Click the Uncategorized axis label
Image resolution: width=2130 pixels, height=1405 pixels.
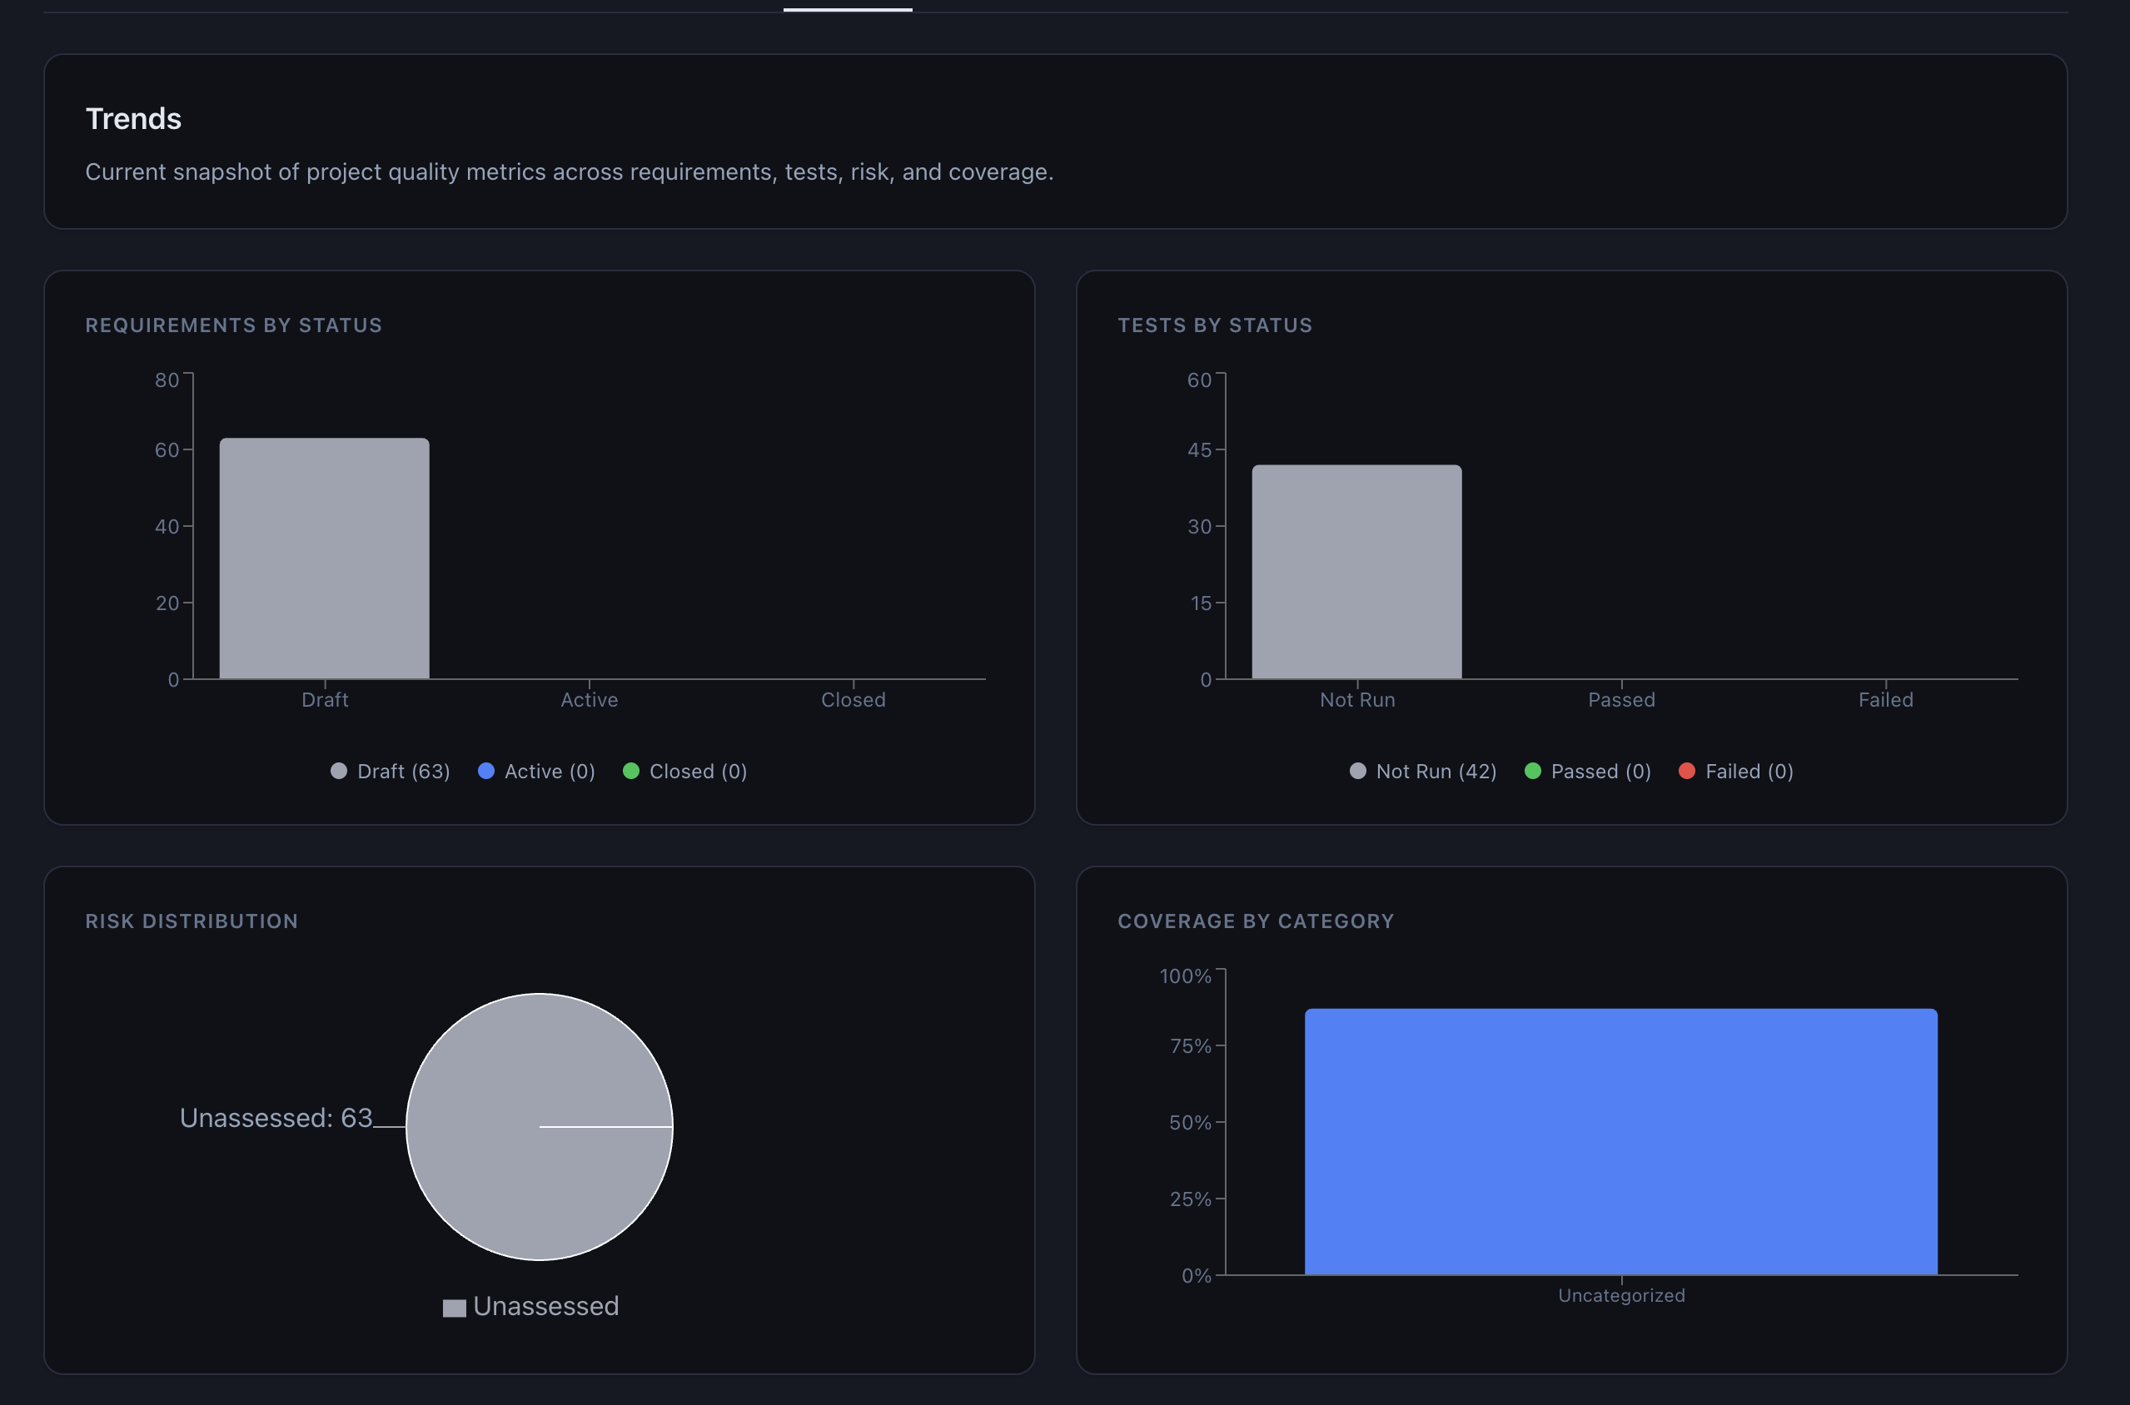(1620, 1296)
